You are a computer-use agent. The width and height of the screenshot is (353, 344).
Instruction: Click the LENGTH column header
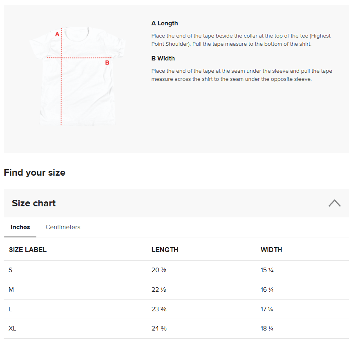click(x=165, y=250)
